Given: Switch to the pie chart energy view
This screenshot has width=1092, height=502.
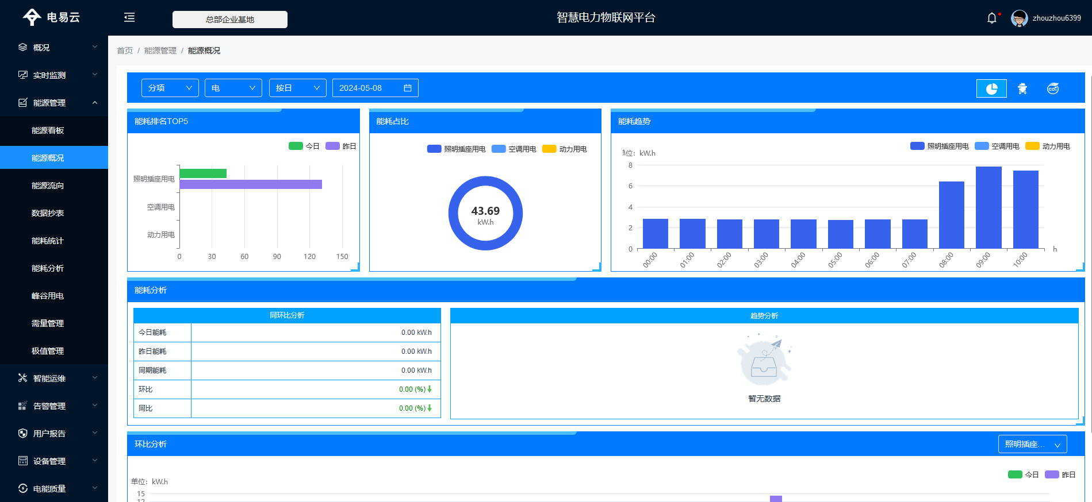Looking at the screenshot, I should click(x=991, y=88).
